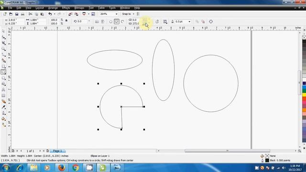Select the Eyedropper tool

[x=3, y=107]
